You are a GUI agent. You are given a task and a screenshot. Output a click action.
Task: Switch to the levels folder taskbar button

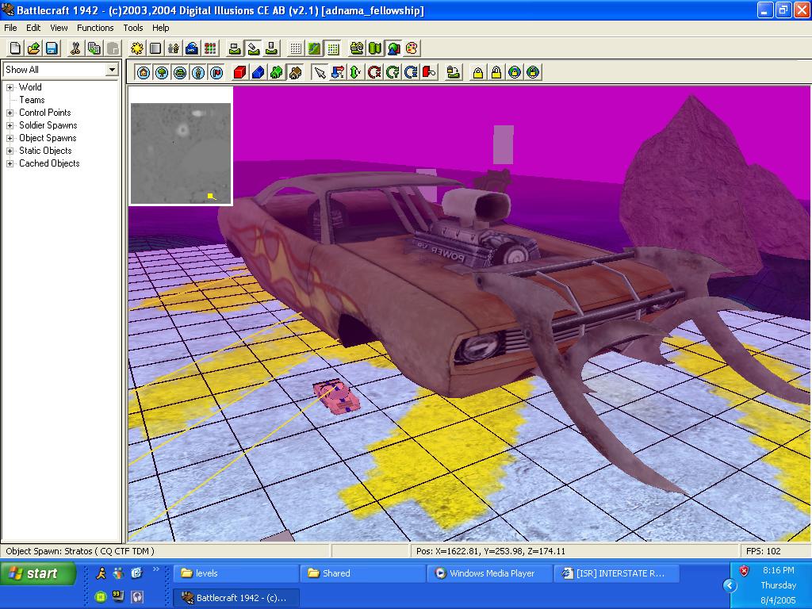pos(236,573)
